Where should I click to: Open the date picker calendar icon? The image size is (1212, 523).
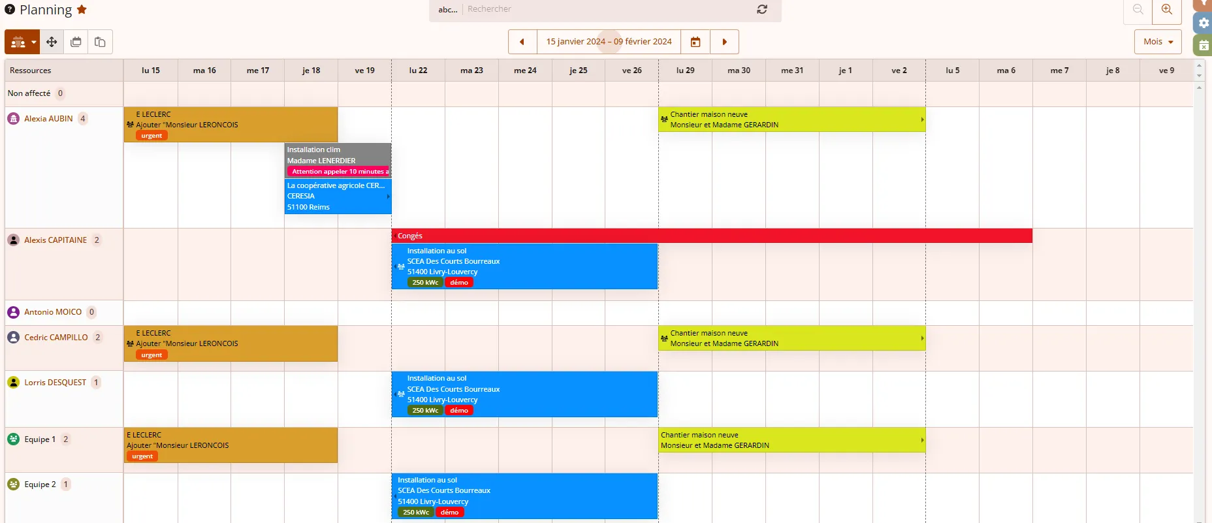point(695,42)
